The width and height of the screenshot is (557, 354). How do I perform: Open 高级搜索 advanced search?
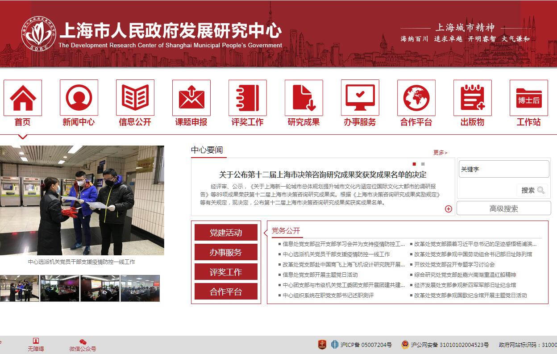[x=503, y=208]
